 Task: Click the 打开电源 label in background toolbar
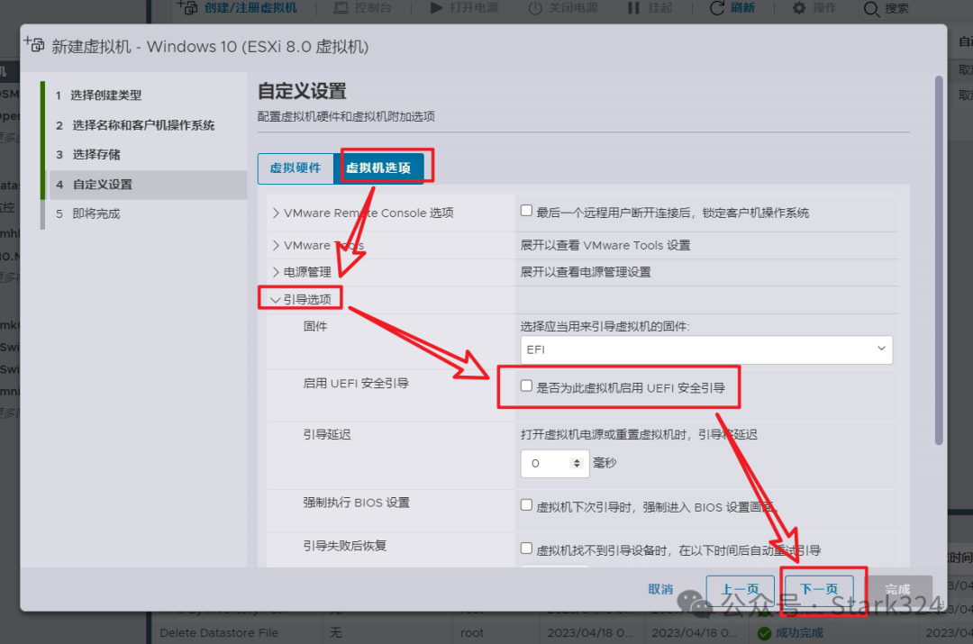(474, 8)
